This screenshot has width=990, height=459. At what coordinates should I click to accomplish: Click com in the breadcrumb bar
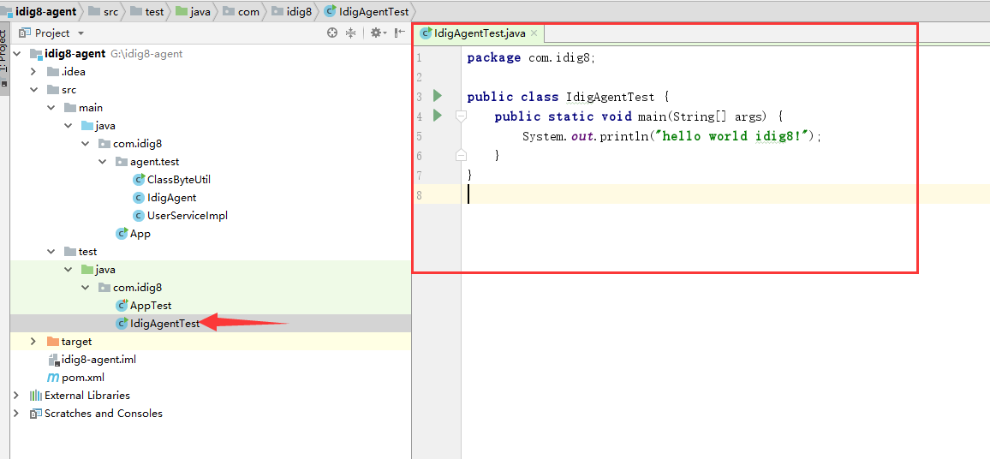248,11
